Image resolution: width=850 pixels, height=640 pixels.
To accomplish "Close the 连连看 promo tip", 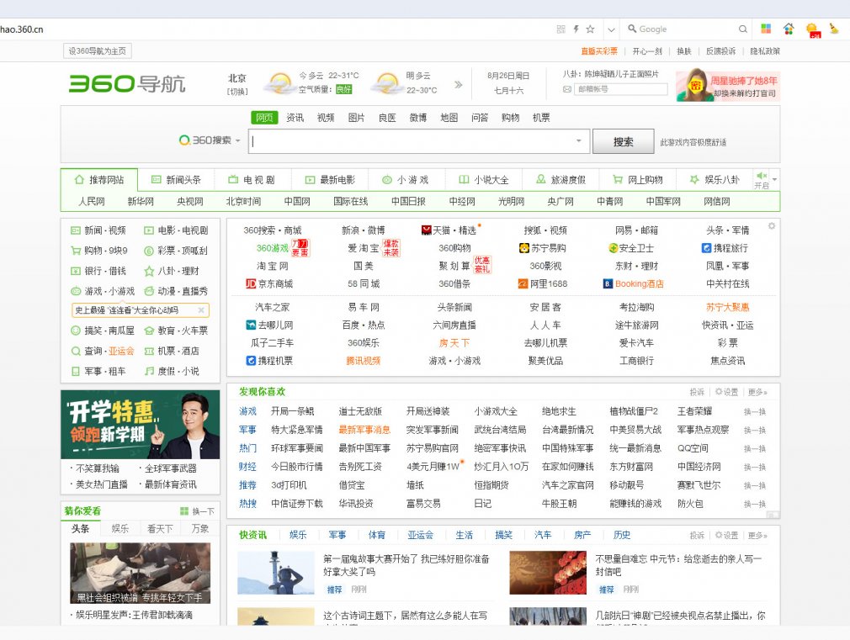I will pos(201,310).
